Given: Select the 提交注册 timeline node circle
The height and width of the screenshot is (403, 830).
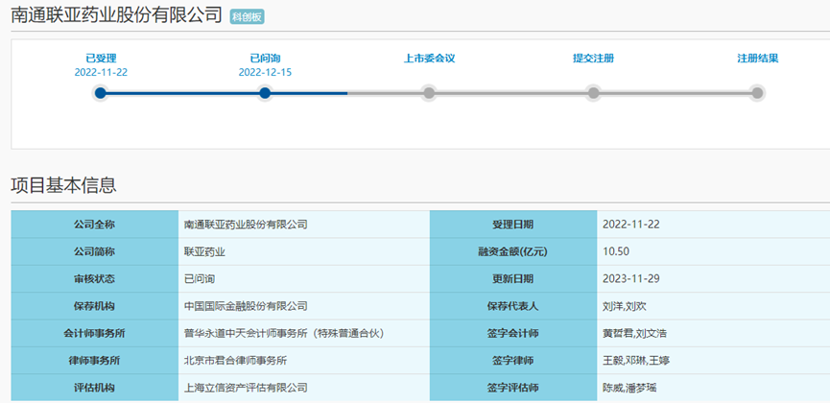Looking at the screenshot, I should tap(593, 93).
